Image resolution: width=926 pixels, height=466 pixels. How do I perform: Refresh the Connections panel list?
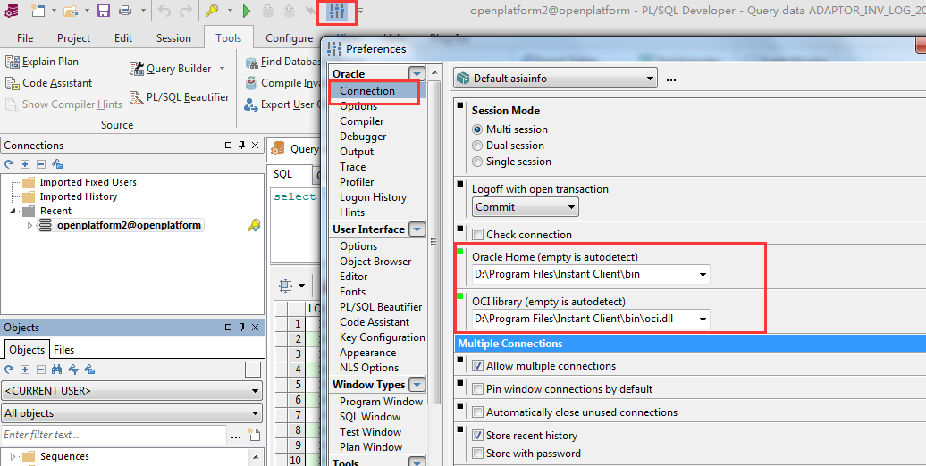click(9, 164)
